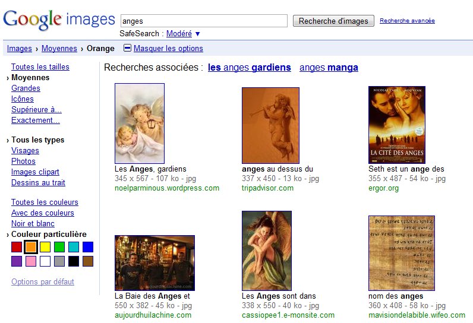Image resolution: width=473 pixels, height=323 pixels.
Task: Click the minus icon beside Masquer les options
Action: click(128, 48)
